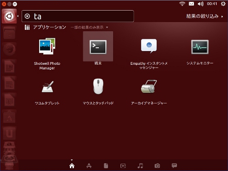
Task: Clear the search text with the X icon
Action: click(x=27, y=16)
